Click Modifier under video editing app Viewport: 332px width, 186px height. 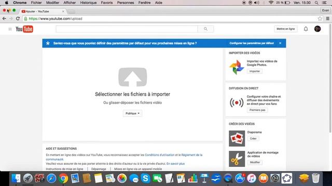tap(255, 162)
